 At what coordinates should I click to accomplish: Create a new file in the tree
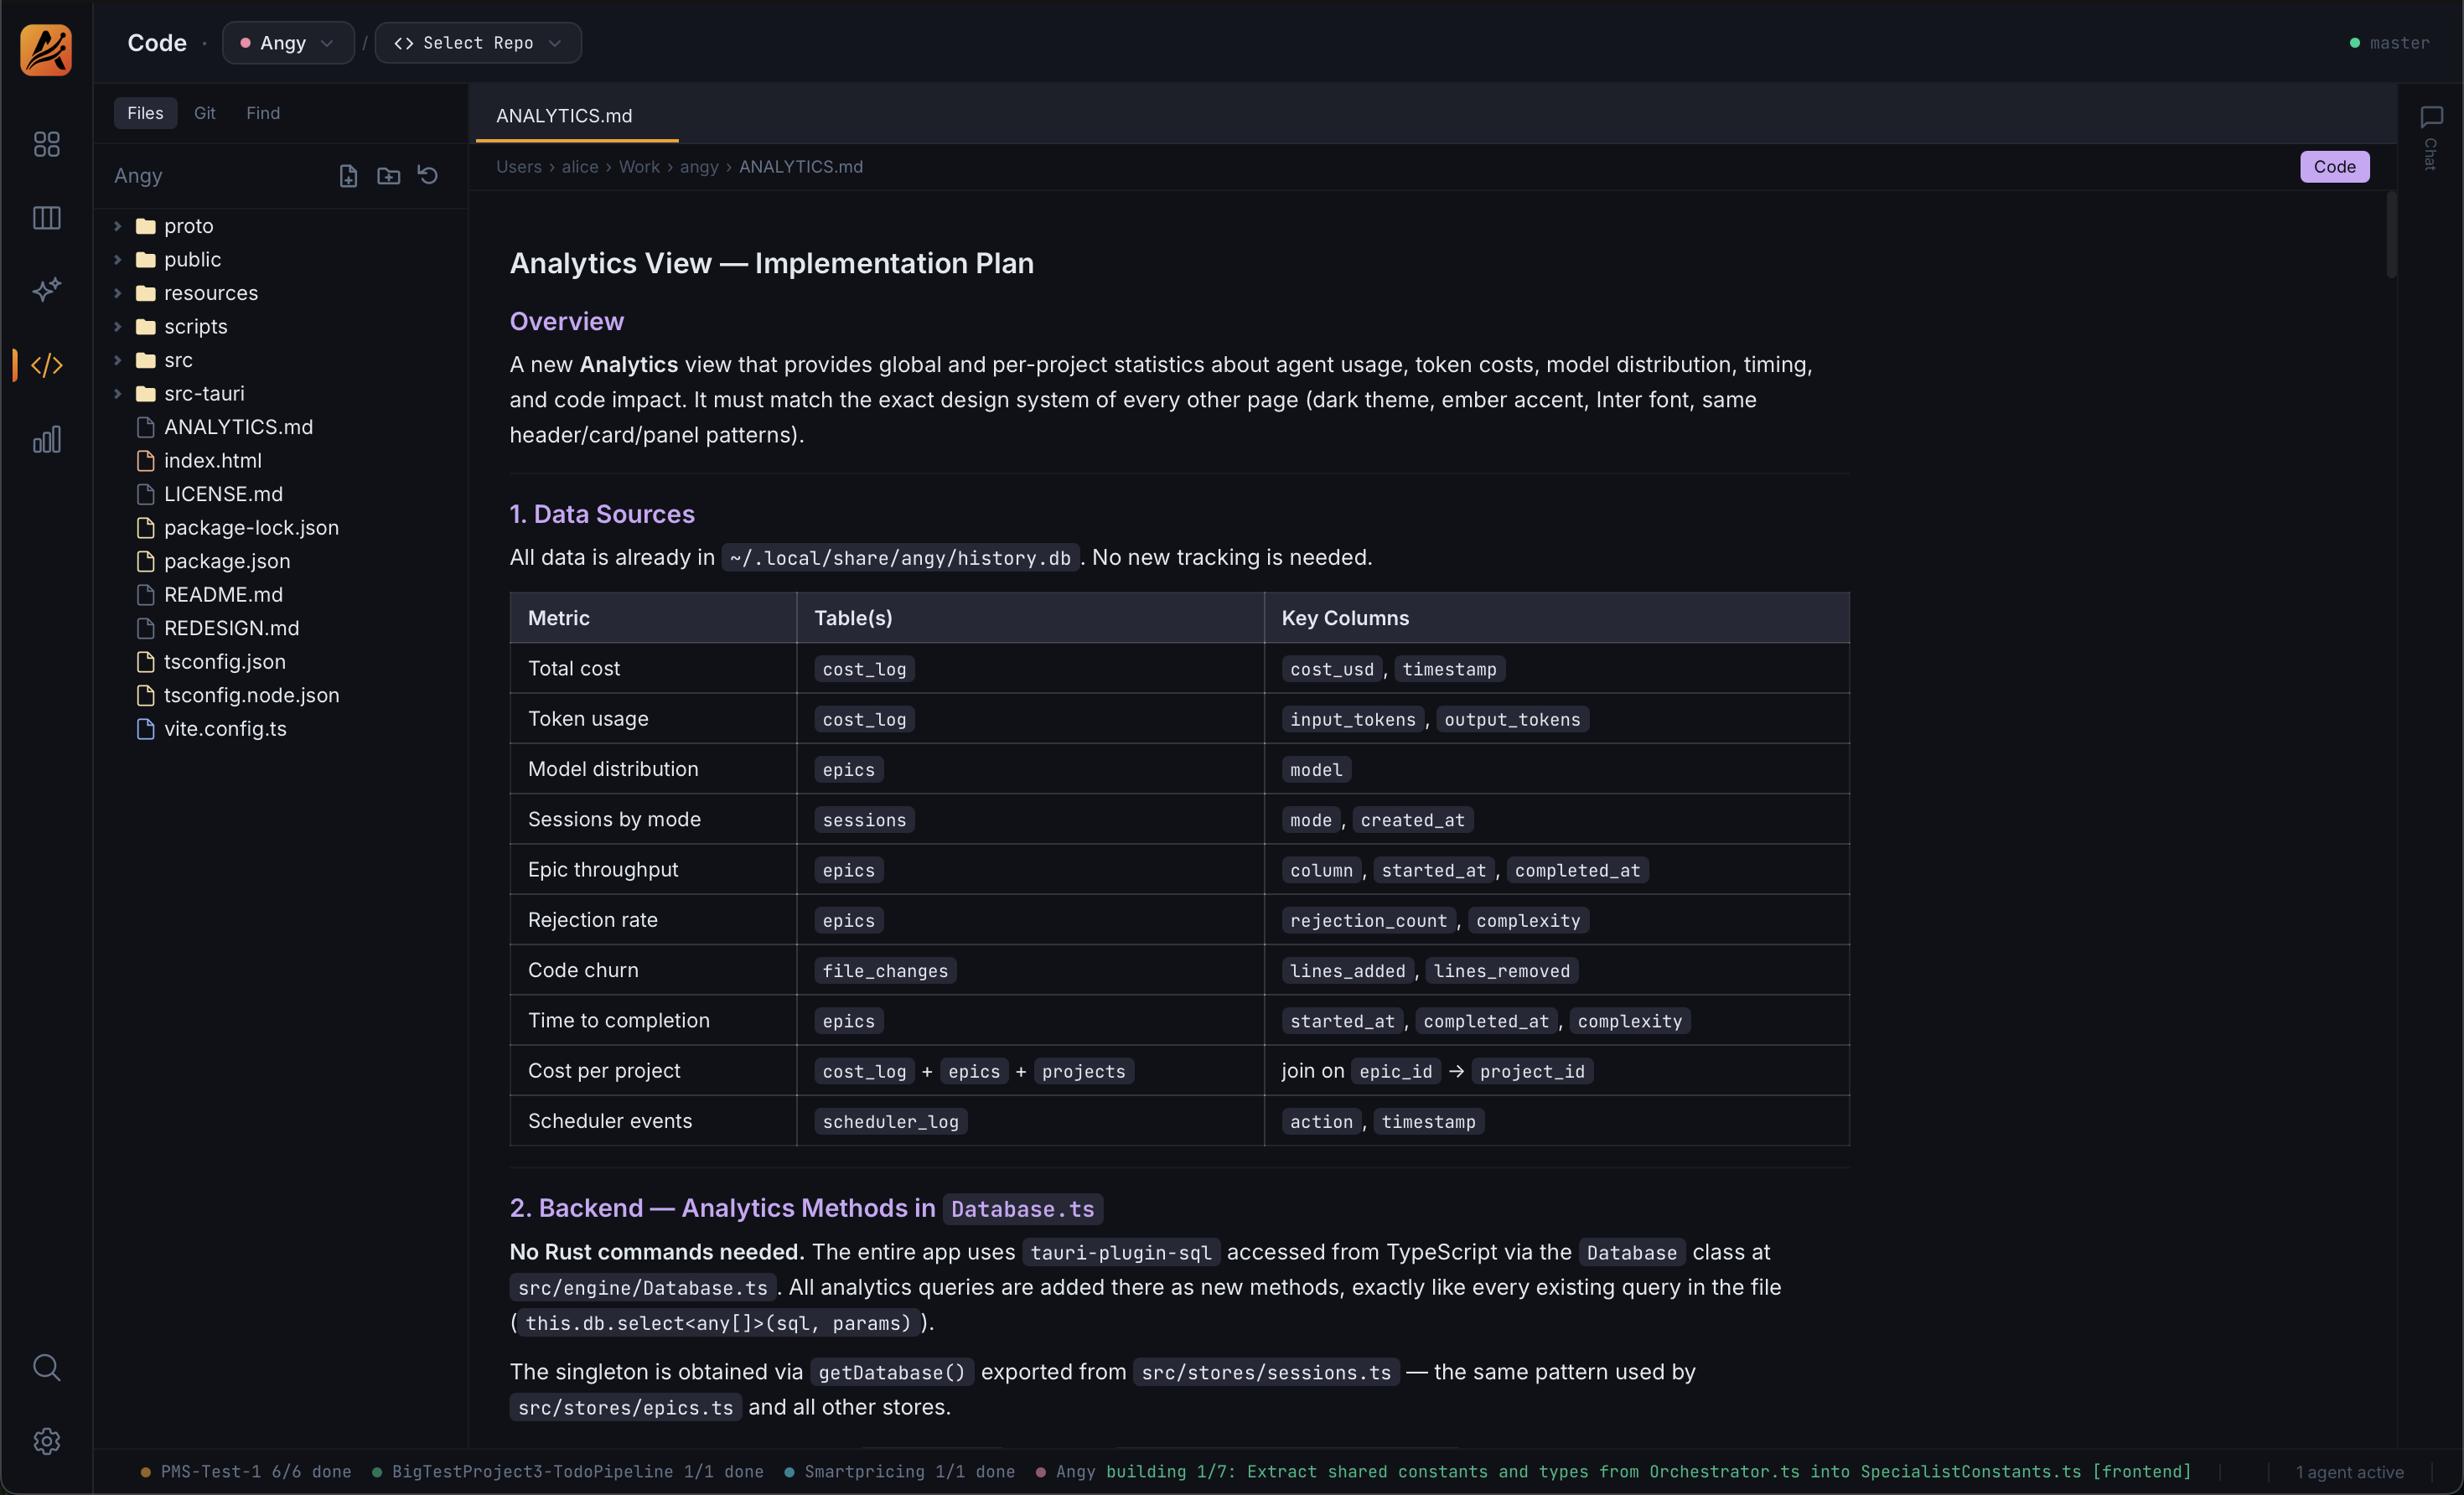(x=348, y=175)
